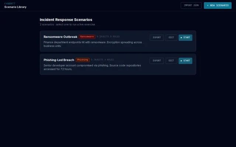236x147 pixels.
Task: Start the Phishing-Led Breach exercise
Action: click(185, 61)
